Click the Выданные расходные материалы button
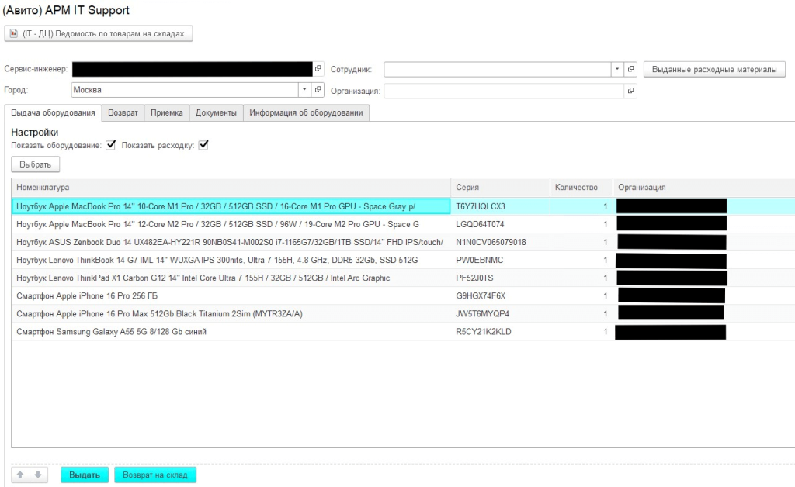This screenshot has height=487, width=795. (713, 69)
